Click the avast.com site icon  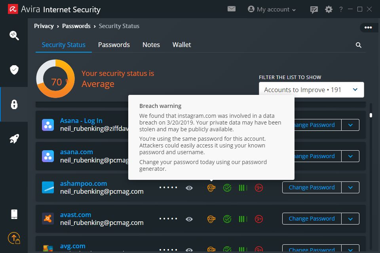tap(48, 219)
